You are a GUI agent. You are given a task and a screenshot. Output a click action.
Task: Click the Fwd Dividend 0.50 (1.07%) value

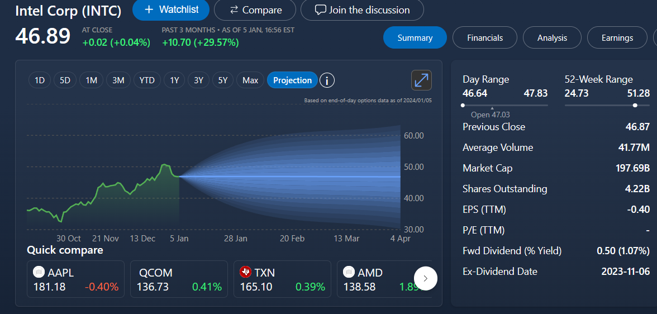[x=623, y=251]
